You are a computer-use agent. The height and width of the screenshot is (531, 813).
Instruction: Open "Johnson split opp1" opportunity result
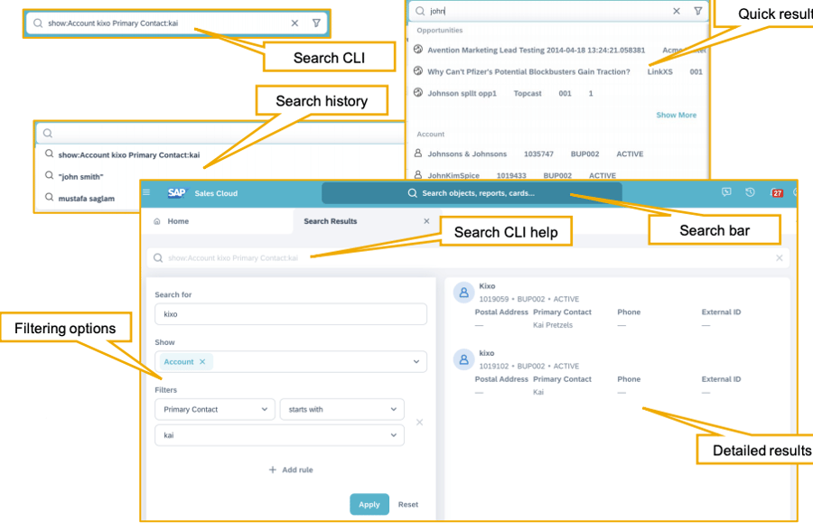(462, 93)
